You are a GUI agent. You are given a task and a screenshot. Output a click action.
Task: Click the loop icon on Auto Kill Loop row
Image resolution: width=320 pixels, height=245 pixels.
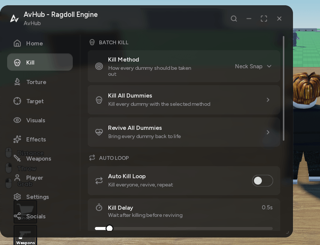pos(99,181)
